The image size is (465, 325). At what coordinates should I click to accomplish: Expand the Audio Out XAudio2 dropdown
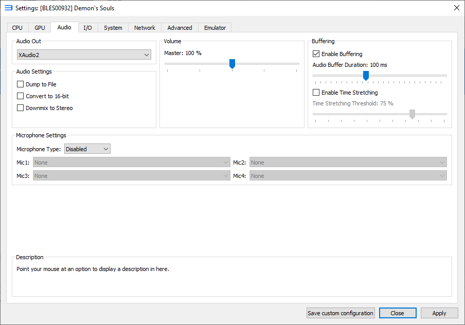[84, 55]
